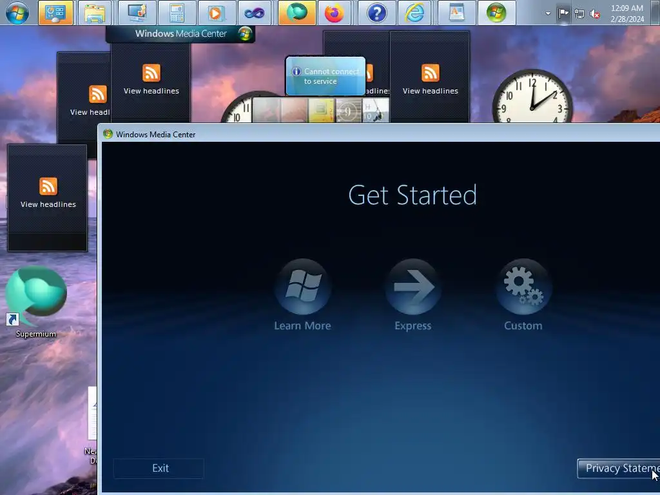Launch Firefox from the taskbar

pos(335,13)
